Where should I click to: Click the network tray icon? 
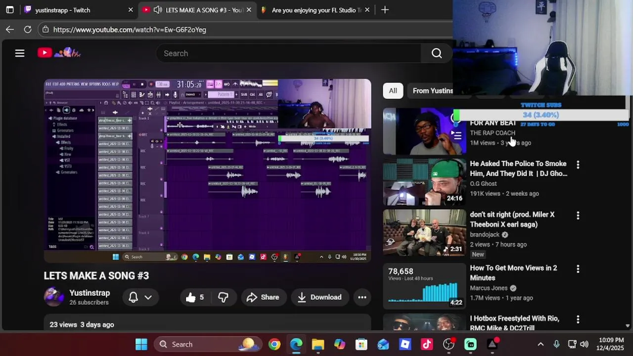(x=572, y=344)
